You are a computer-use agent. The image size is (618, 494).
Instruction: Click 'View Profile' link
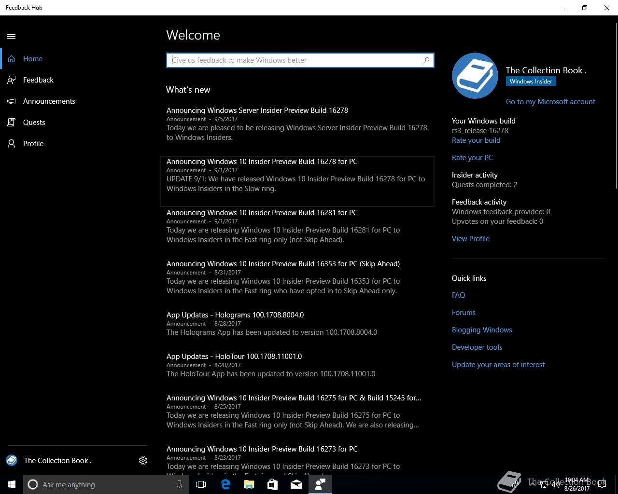click(x=471, y=239)
